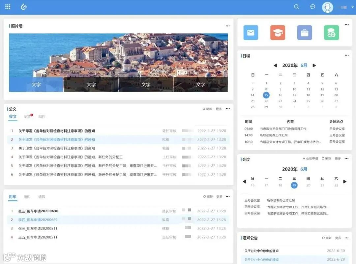Screen dimensions: 356x264
Task: Open 关于办公中心停电的通知 dated 2022-6-30
Action: (294, 251)
